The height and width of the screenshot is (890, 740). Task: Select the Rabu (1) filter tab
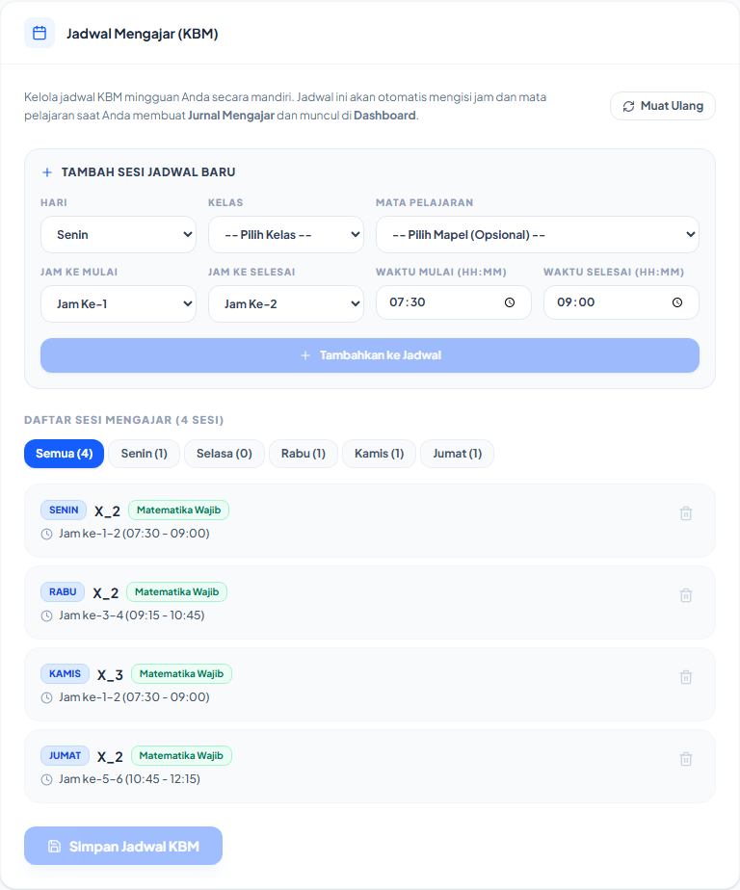304,454
